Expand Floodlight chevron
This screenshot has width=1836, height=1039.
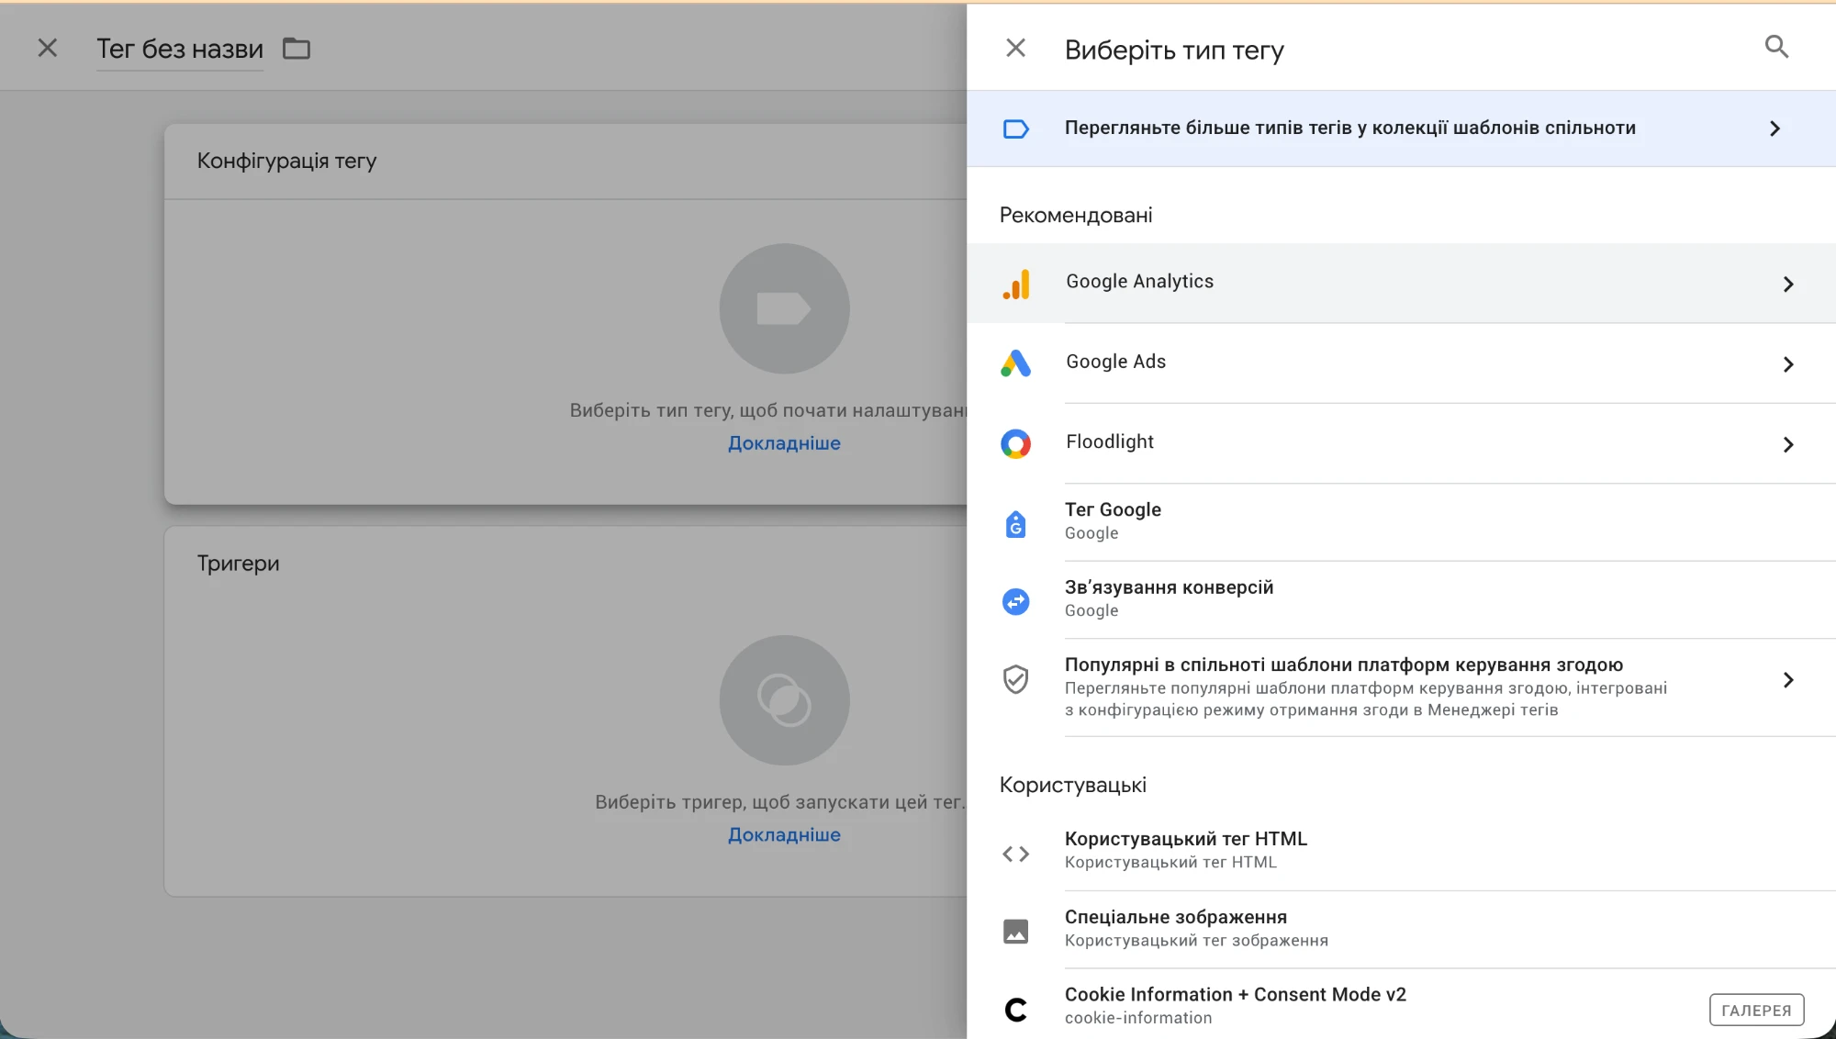pyautogui.click(x=1787, y=444)
